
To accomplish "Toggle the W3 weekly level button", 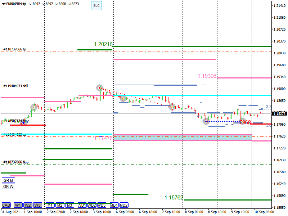I will click(37, 205).
